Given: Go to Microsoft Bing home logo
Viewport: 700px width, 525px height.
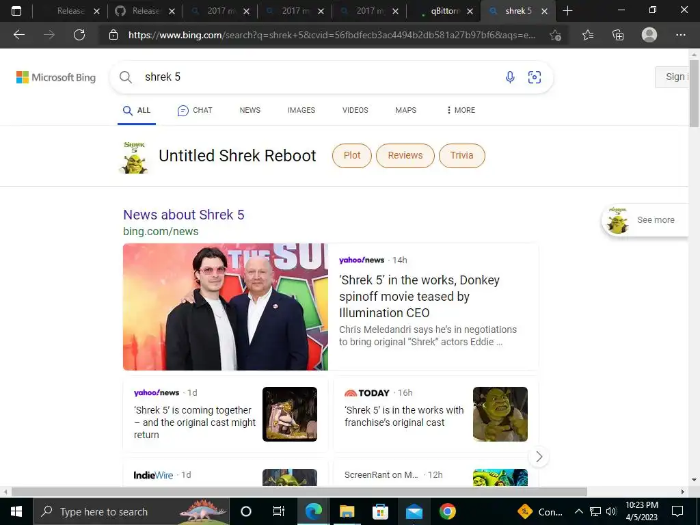Looking at the screenshot, I should pyautogui.click(x=56, y=77).
